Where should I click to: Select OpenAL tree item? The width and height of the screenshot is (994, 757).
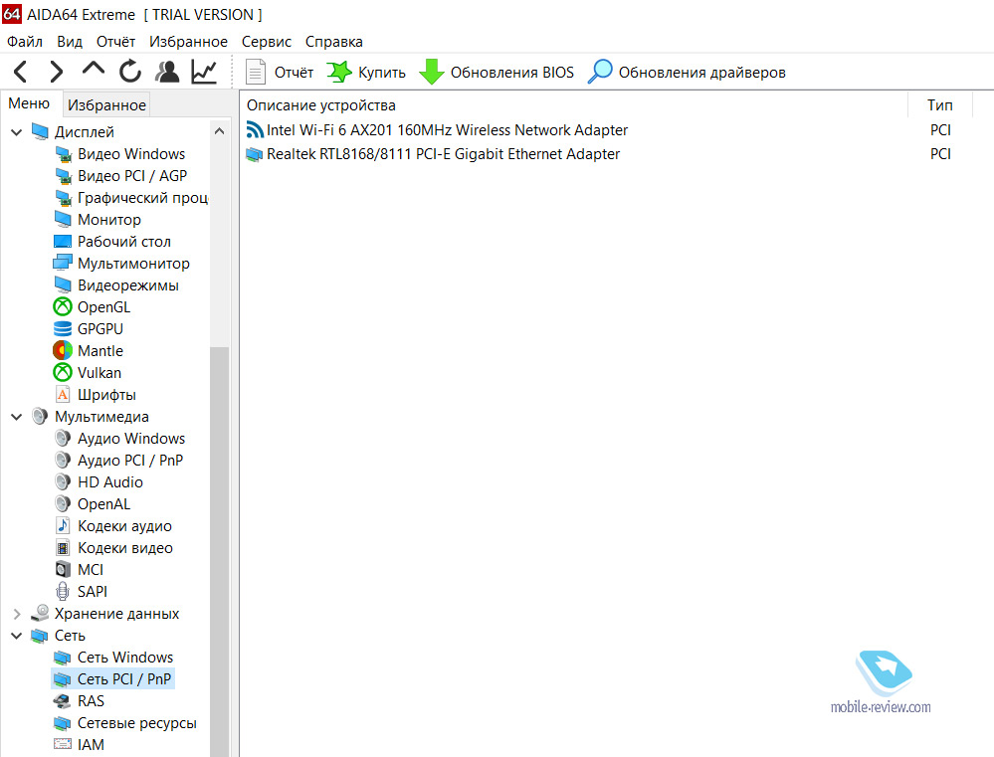click(x=103, y=504)
